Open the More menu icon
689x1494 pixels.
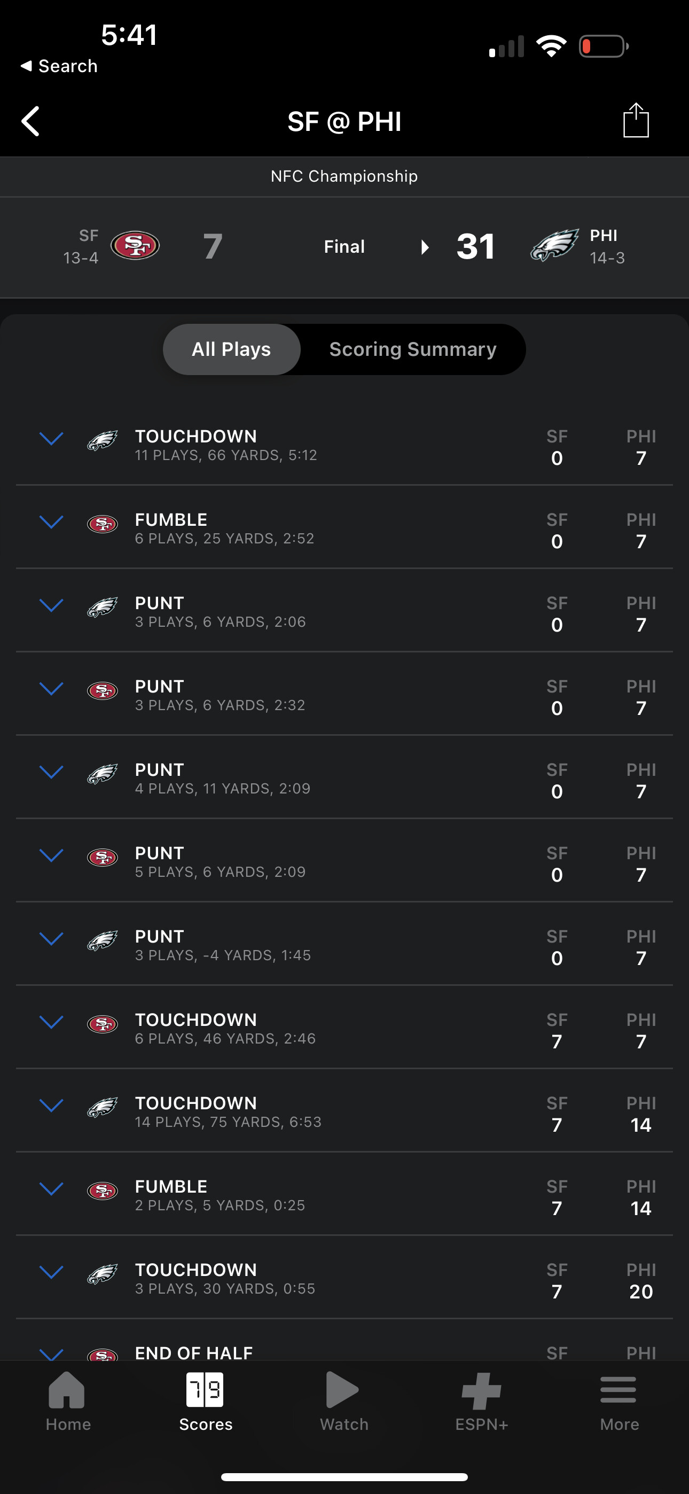click(x=618, y=1390)
